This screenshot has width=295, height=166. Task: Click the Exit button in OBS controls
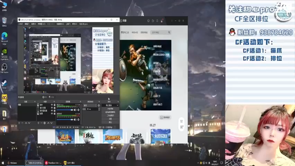pyautogui.click(x=110, y=122)
